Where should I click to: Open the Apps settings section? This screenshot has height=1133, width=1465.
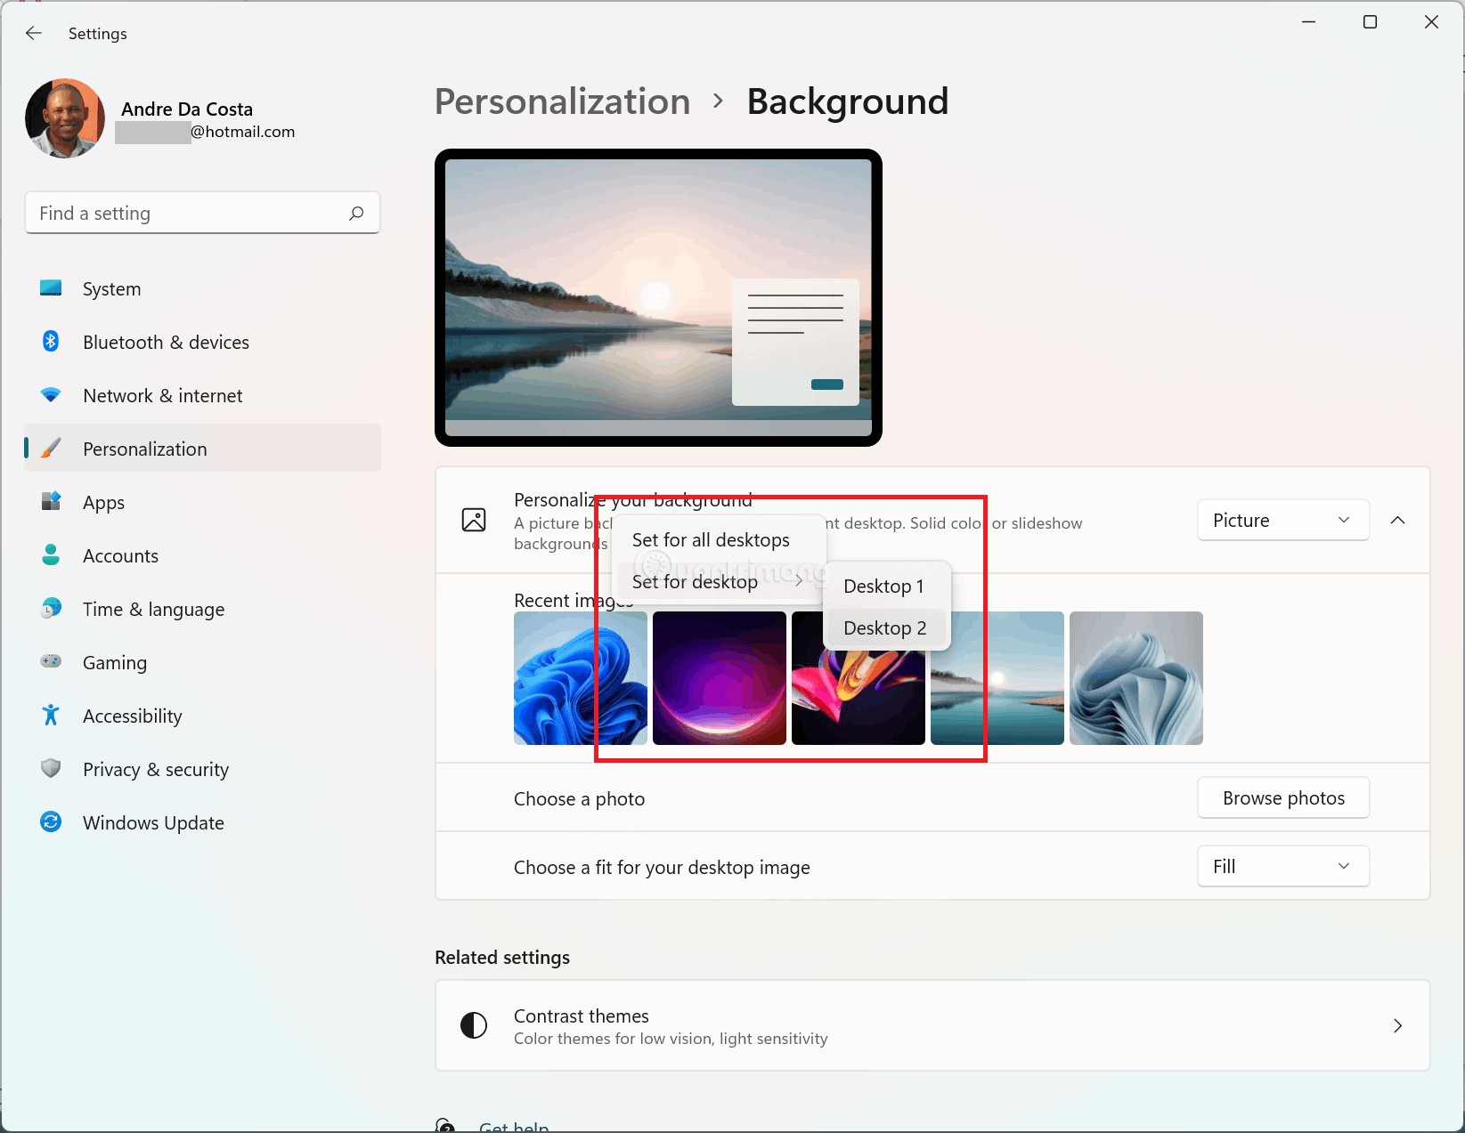tap(103, 503)
